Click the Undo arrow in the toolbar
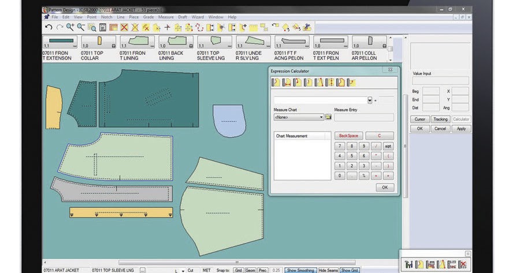The height and width of the screenshot is (273, 520). [49, 27]
